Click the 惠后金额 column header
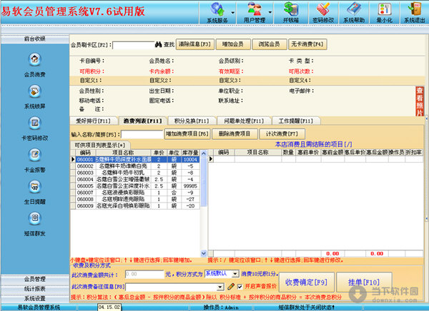Image resolution: width=429 pixels, height=311 pixels. click(377, 153)
